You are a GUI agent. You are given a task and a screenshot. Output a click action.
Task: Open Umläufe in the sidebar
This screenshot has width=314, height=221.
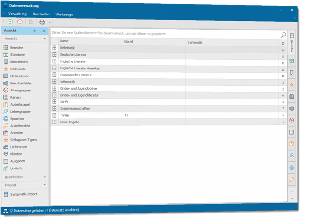pos(13,168)
